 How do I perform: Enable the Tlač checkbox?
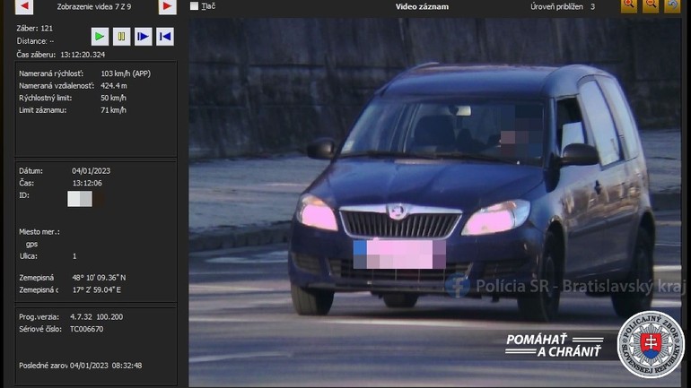click(x=195, y=6)
